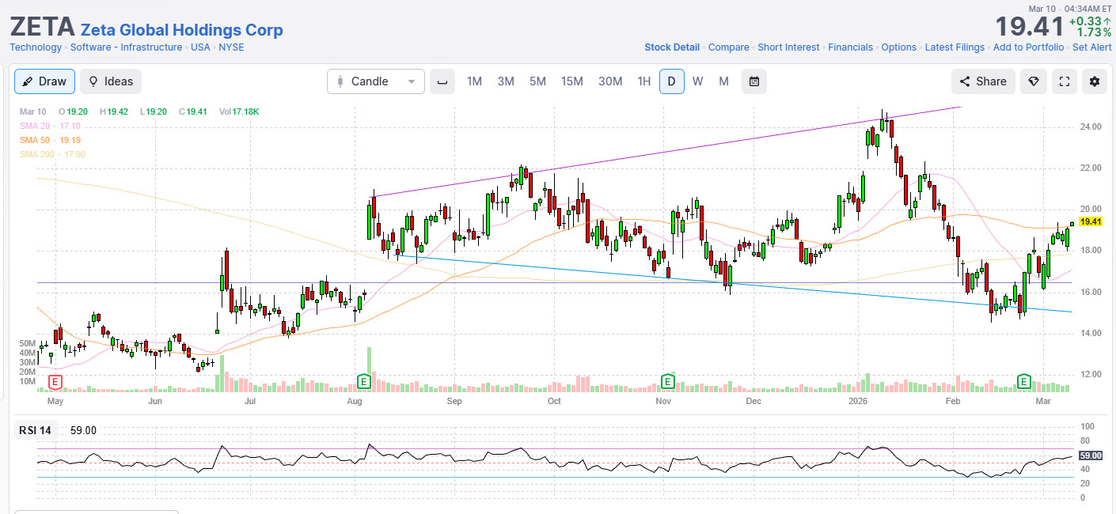1116x514 pixels.
Task: Switch to weekly W timeframe
Action: 697,81
